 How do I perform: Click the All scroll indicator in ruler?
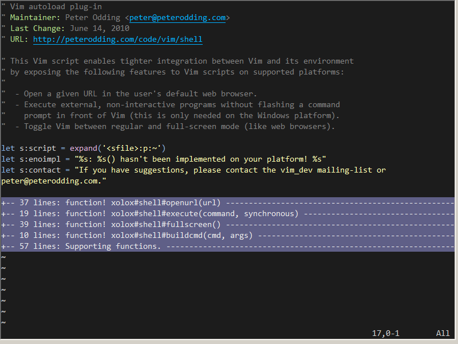[x=443, y=333]
